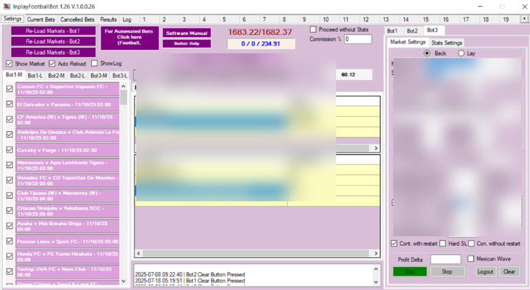This screenshot has height=290, width=530.
Task: Click the InplayFootballBot app icon in title bar
Action: (6, 6)
